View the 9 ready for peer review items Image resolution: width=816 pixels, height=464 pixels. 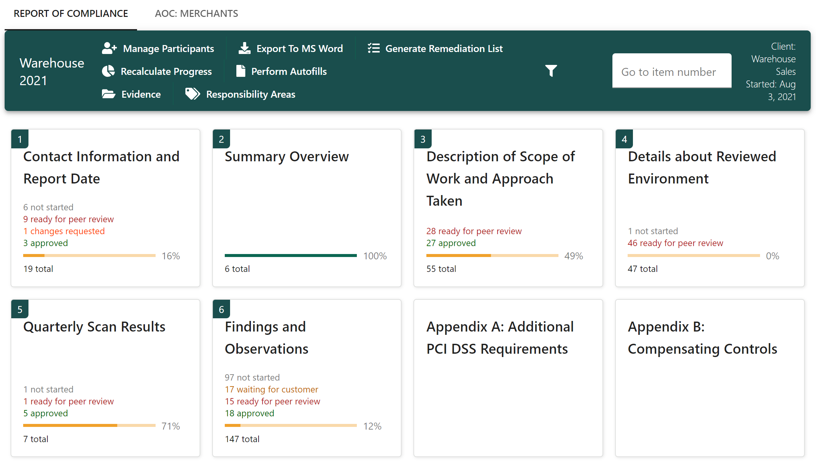pyautogui.click(x=68, y=219)
